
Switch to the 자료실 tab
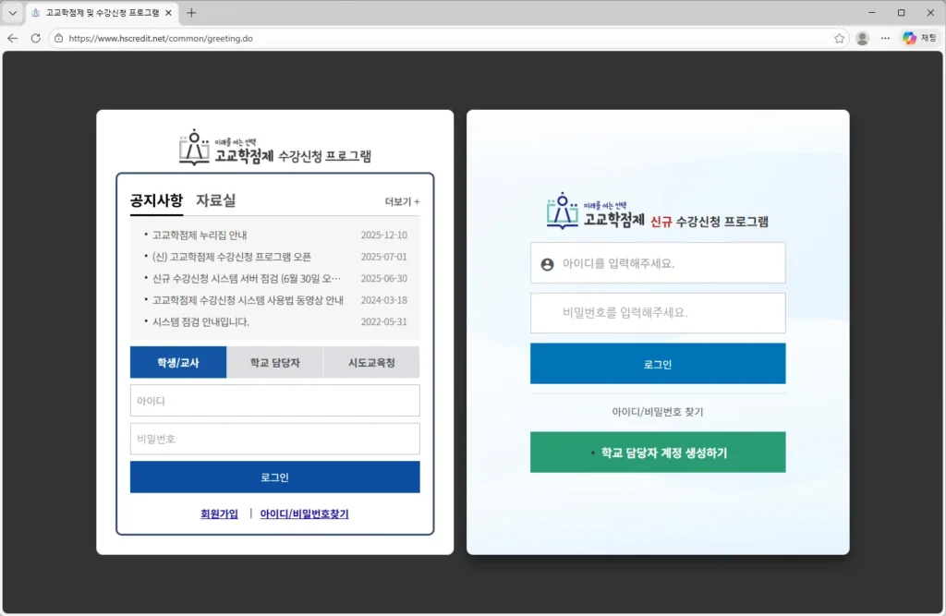(215, 200)
